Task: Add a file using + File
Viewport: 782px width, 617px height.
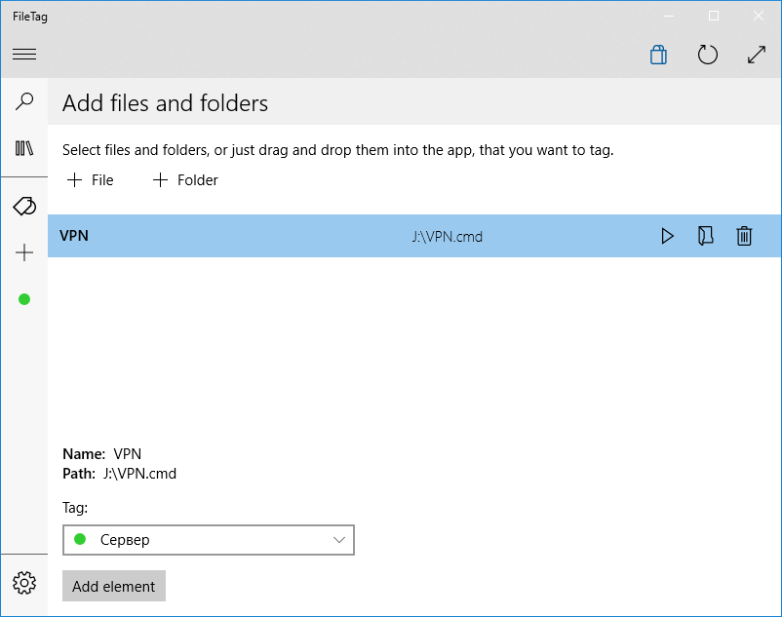Action: pos(91,180)
